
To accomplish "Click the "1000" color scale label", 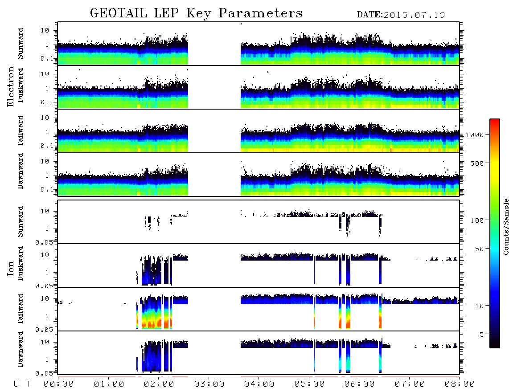I will 475,135.
